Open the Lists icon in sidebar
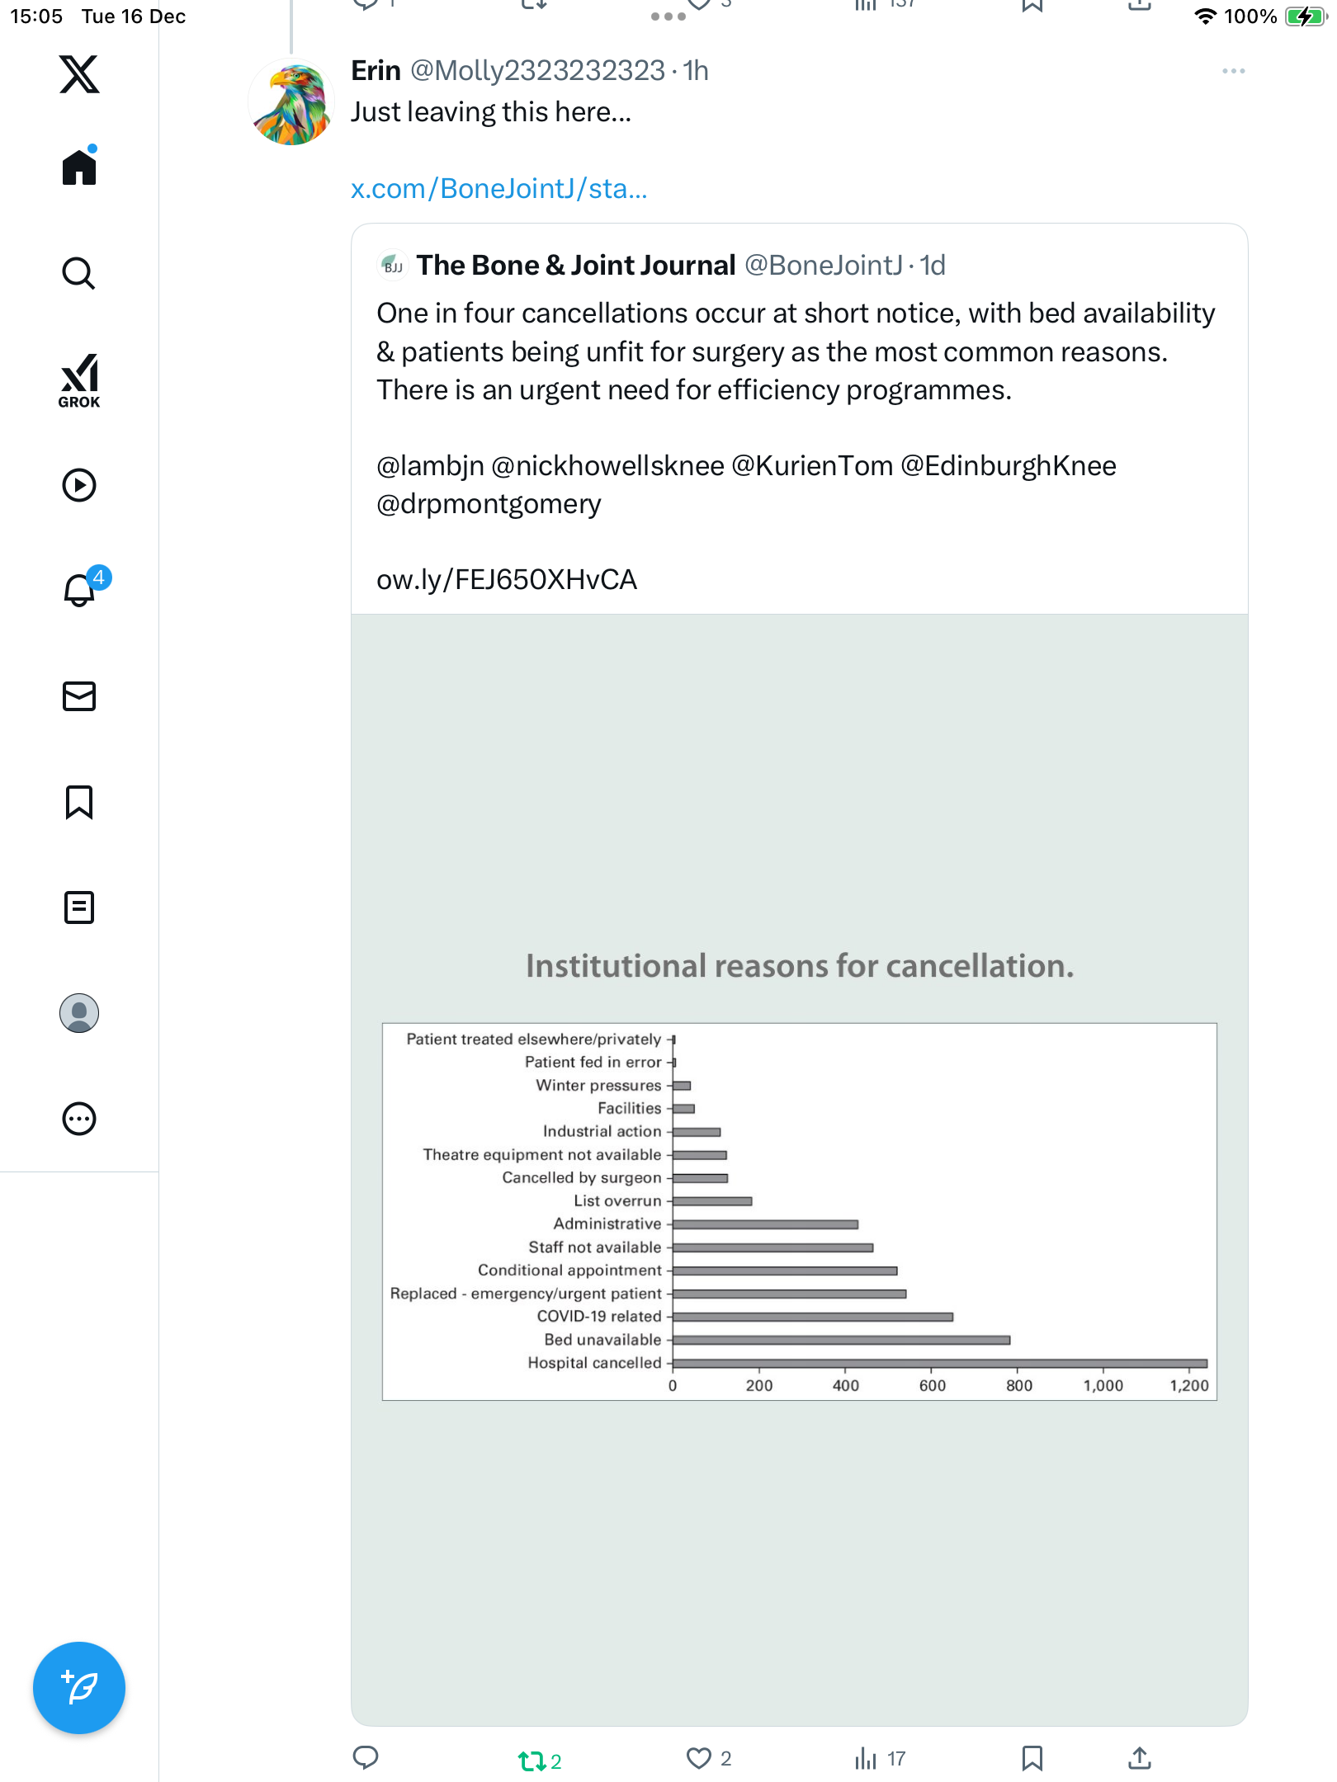The width and height of the screenshot is (1337, 1782). (79, 907)
